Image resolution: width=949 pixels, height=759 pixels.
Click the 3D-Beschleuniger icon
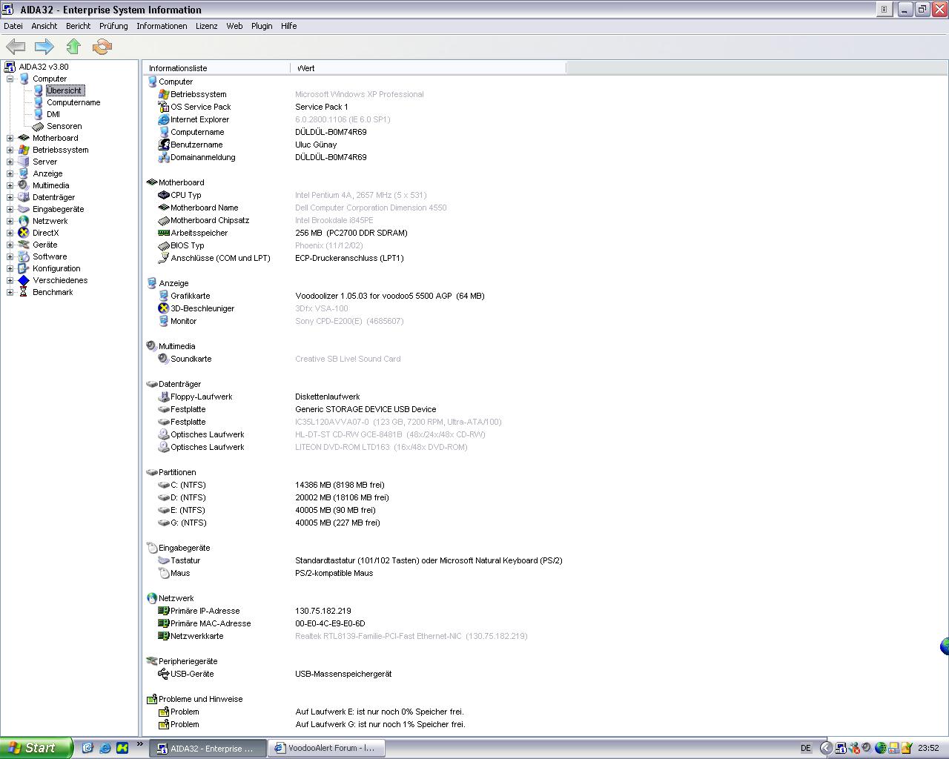164,308
